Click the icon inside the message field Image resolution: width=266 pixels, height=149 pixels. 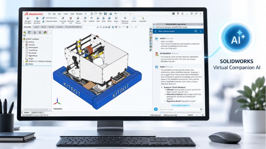[x=201, y=109]
